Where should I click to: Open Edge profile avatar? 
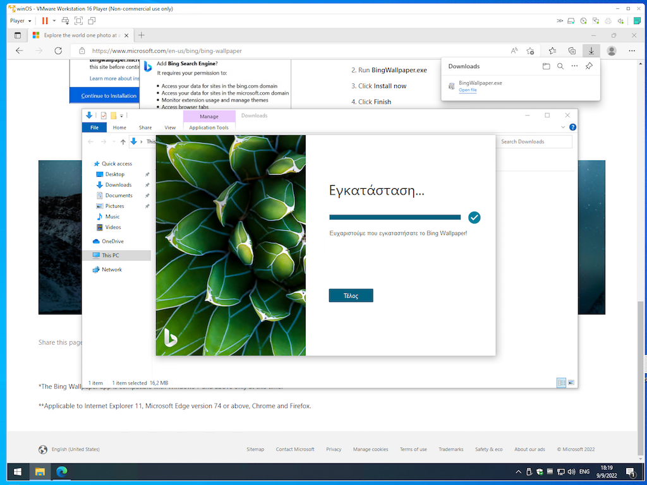(612, 51)
